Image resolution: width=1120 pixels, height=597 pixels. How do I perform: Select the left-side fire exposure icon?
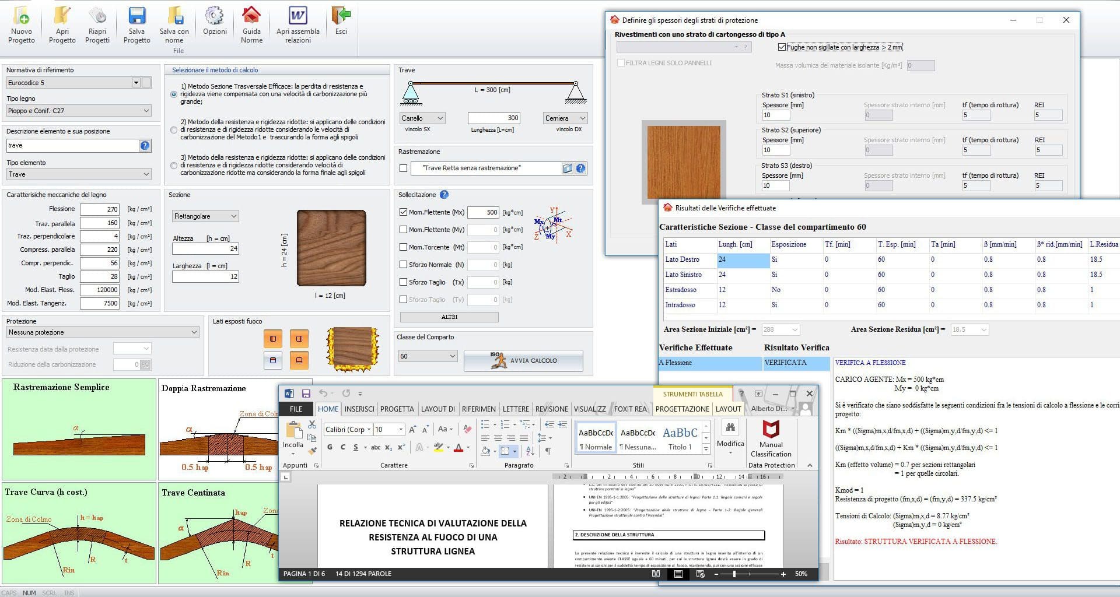pyautogui.click(x=272, y=338)
